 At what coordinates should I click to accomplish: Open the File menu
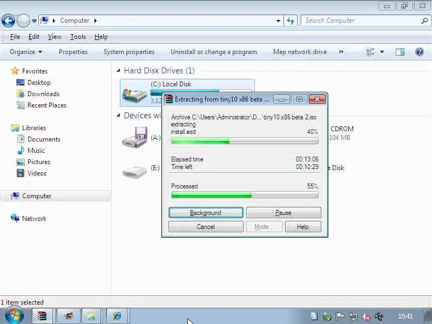[15, 37]
